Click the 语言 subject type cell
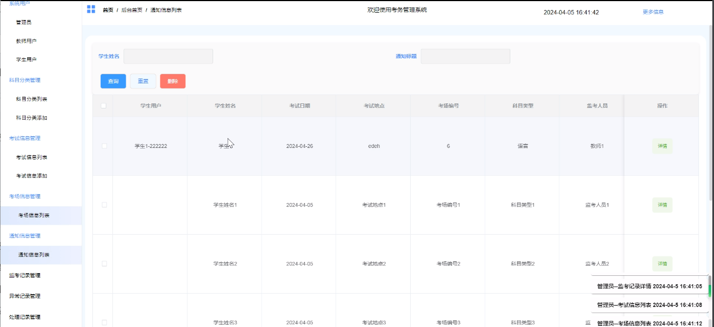 [523, 146]
